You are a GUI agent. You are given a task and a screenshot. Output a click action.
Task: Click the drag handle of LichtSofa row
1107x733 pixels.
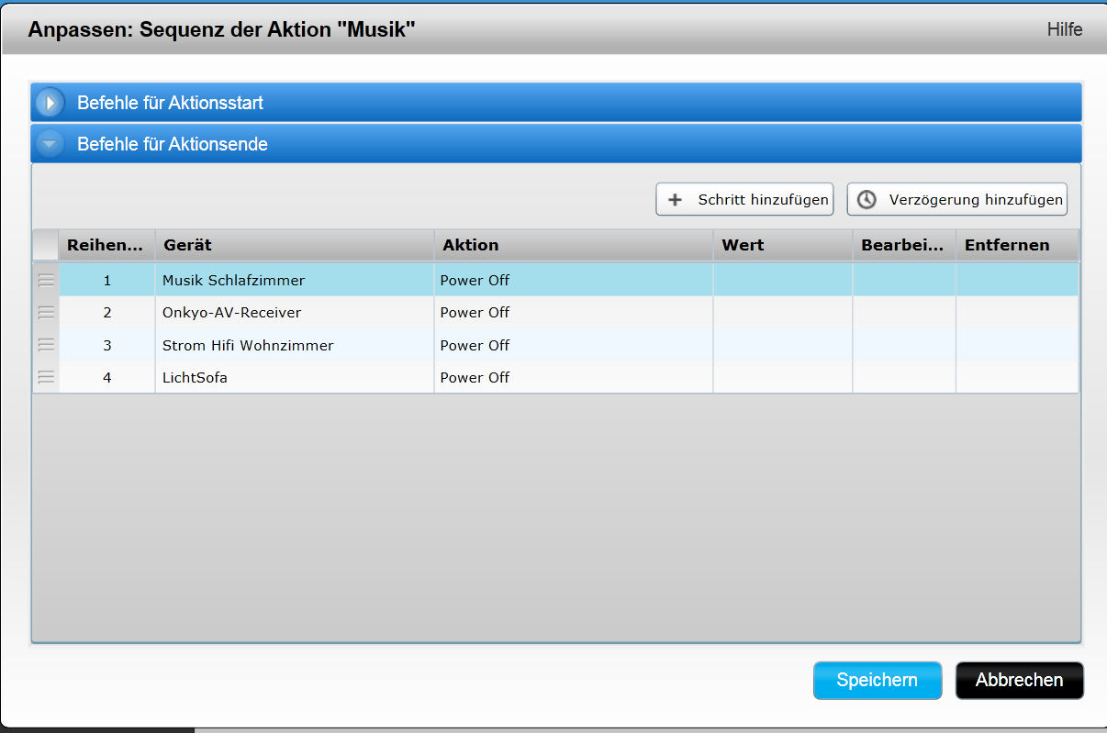[x=46, y=377]
